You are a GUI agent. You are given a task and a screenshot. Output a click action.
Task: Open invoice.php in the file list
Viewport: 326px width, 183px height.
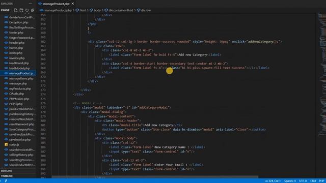[x=17, y=58]
